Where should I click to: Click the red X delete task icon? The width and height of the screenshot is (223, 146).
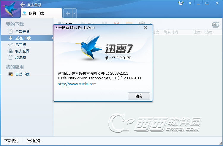coord(116,23)
